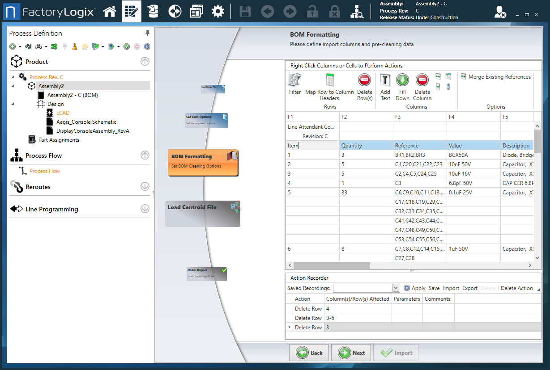Screen dimensions: 550x370
Task: Expand the Reroutes section
Action: [145, 187]
